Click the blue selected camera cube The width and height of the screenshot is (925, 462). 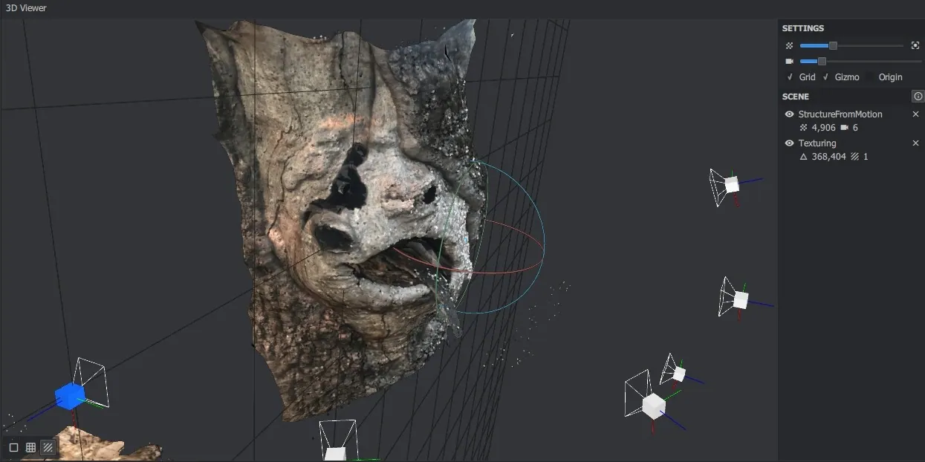click(70, 396)
